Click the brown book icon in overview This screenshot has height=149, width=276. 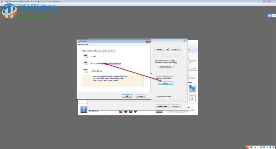121,112
